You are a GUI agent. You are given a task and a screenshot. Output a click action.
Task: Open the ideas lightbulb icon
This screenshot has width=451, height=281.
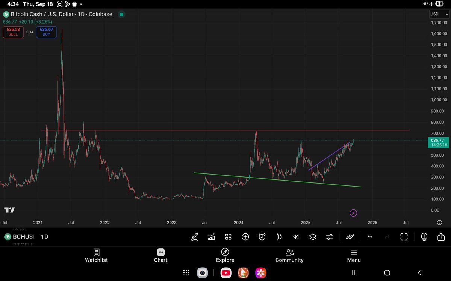click(424, 237)
